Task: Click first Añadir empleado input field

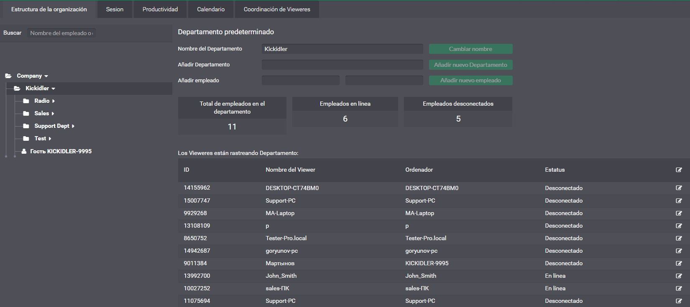Action: [301, 80]
